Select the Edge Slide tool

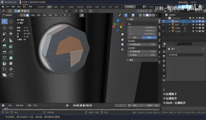(x=4, y=69)
